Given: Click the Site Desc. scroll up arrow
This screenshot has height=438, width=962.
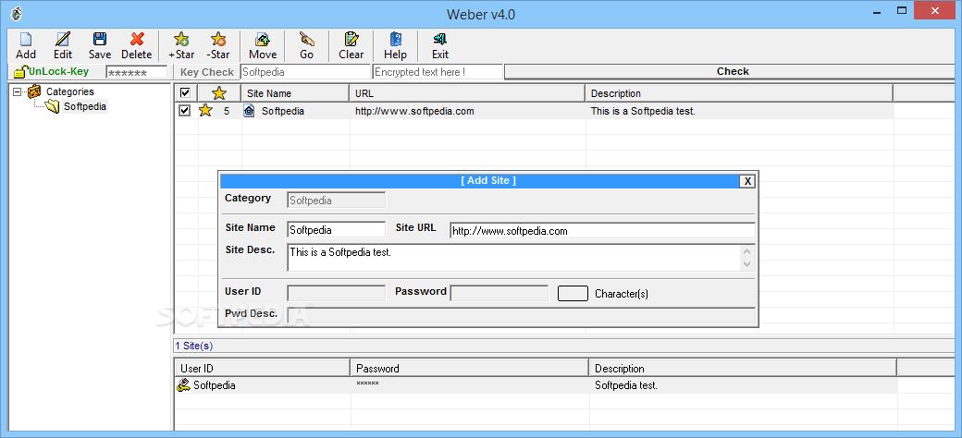Looking at the screenshot, I should pyautogui.click(x=747, y=251).
